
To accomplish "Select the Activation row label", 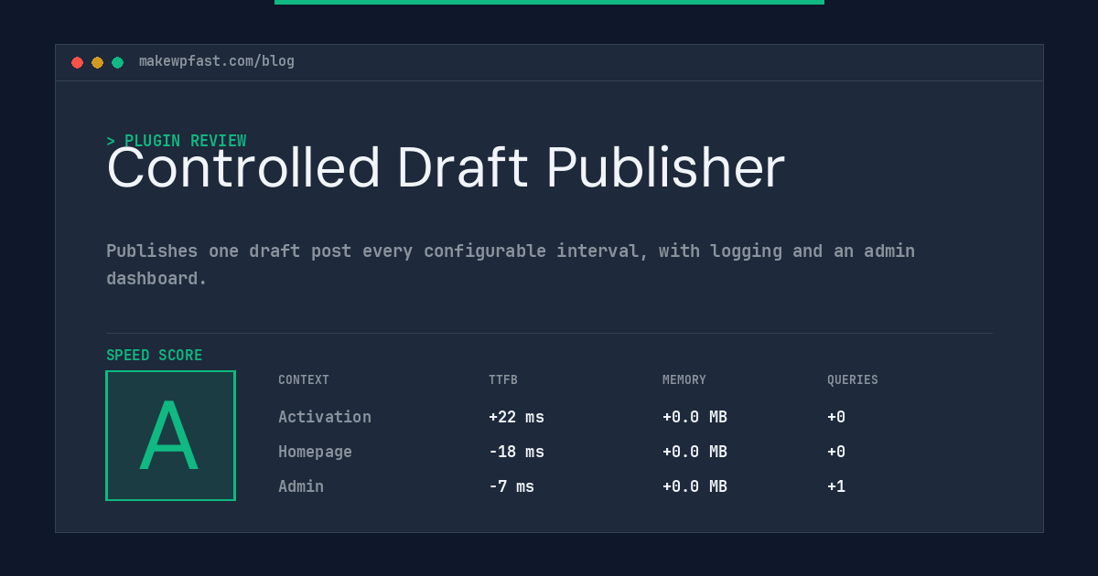I will coord(325,417).
